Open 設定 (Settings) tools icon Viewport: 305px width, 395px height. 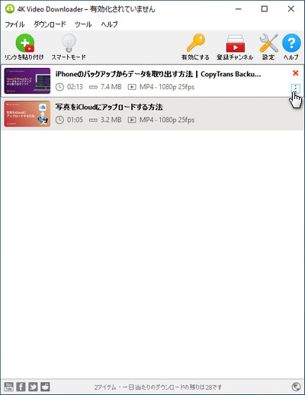268,43
